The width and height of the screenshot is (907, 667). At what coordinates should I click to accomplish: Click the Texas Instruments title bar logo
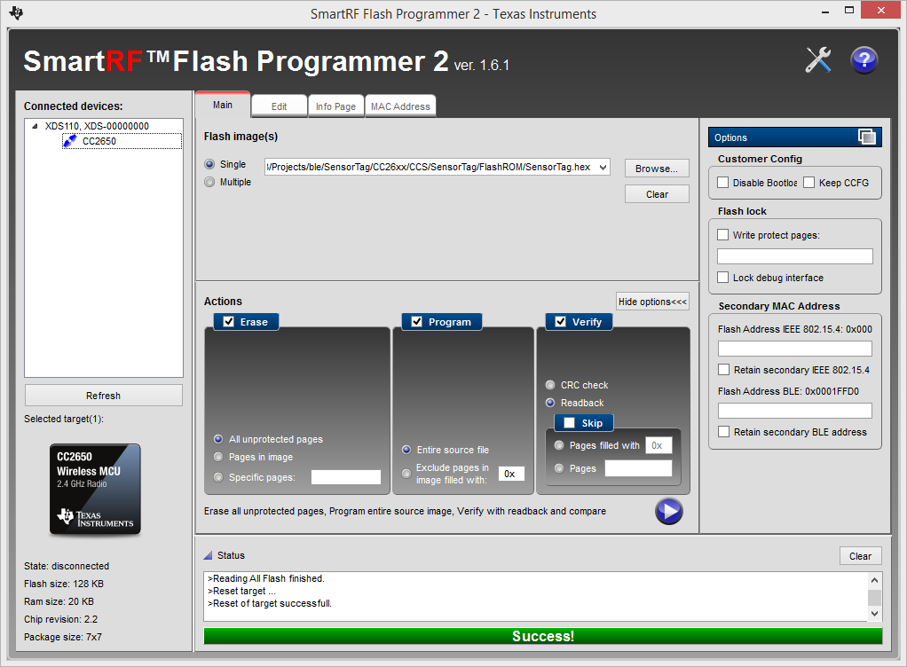click(x=16, y=12)
